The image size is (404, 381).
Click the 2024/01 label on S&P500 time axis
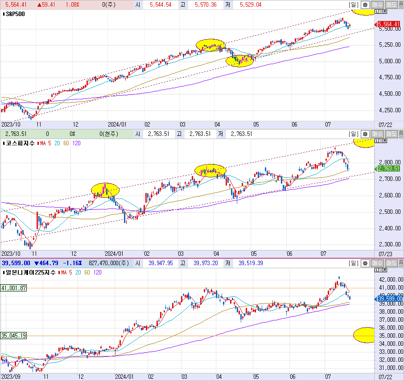coord(117,125)
